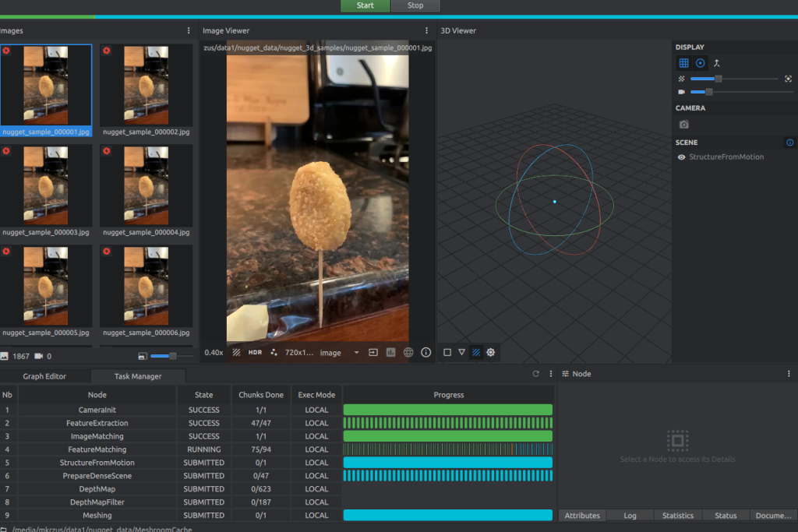The height and width of the screenshot is (532, 798).
Task: Click the fit-to-view icon beside point size slider
Action: coord(788,79)
